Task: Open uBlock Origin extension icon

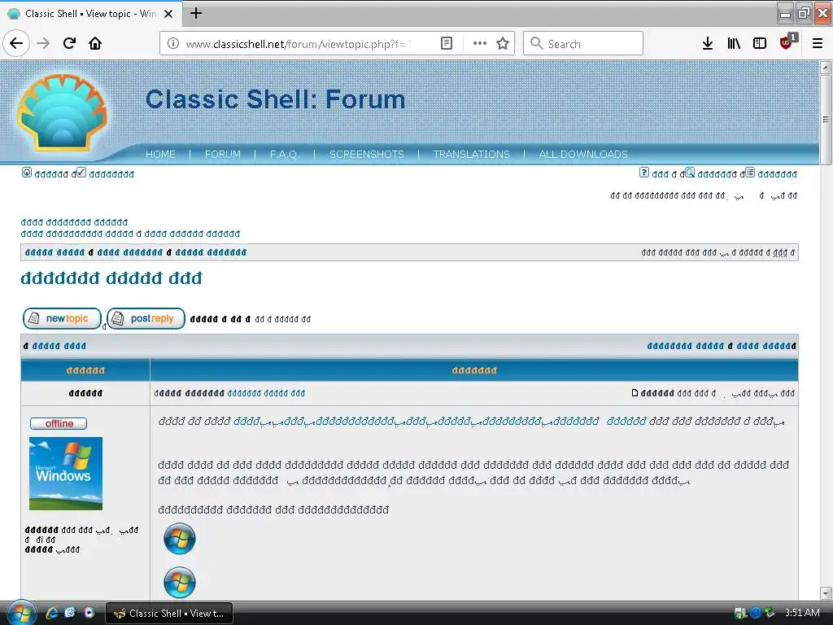Action: (787, 42)
